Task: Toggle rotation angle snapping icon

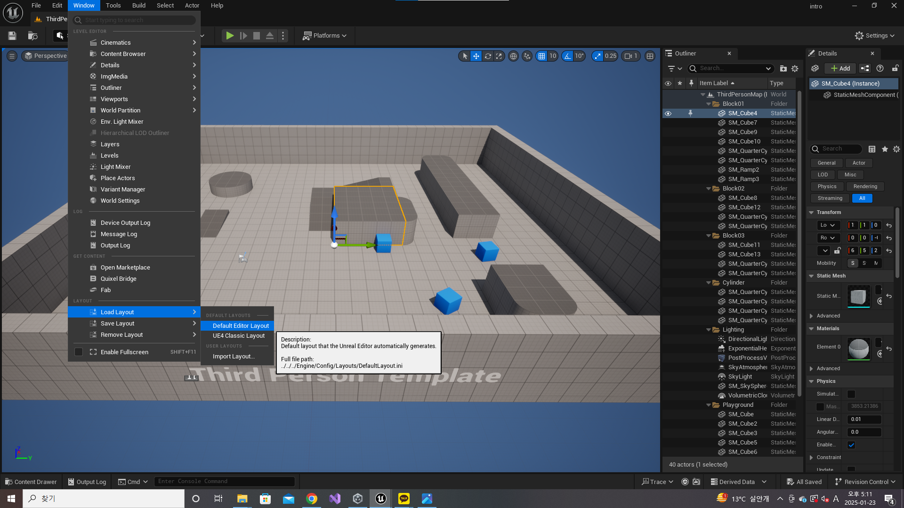Action: coord(567,56)
